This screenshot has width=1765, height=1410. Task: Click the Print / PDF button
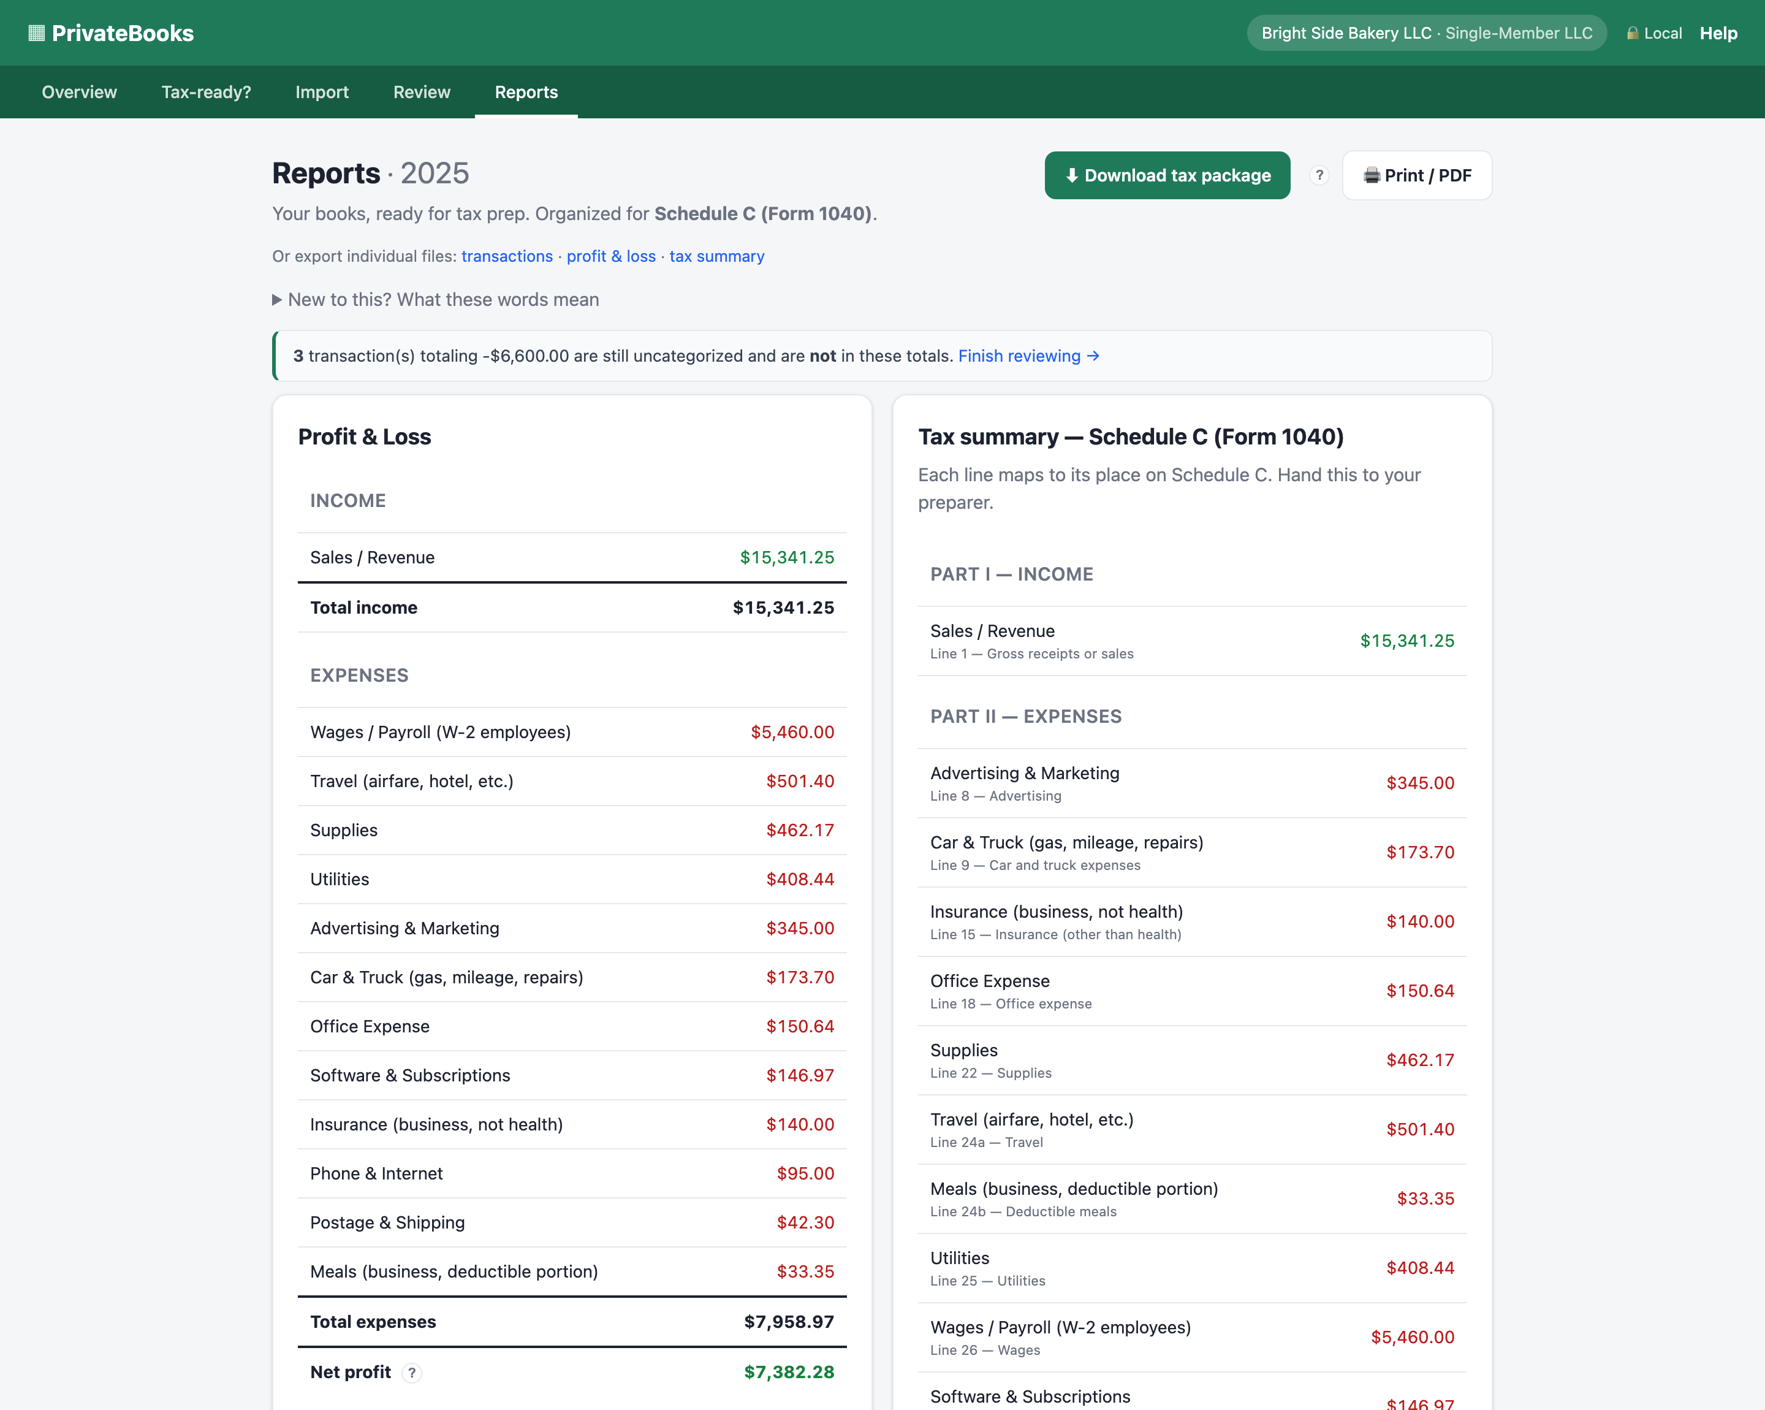[x=1417, y=175]
